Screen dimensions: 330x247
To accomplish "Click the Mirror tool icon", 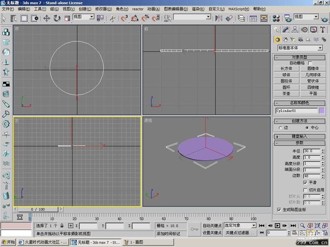I will 219,18.
